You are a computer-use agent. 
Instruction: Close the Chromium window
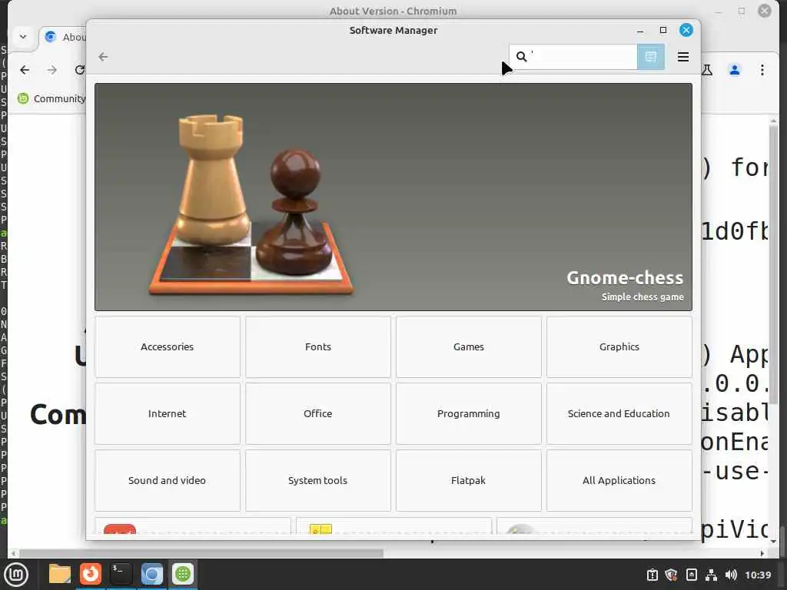[765, 11]
